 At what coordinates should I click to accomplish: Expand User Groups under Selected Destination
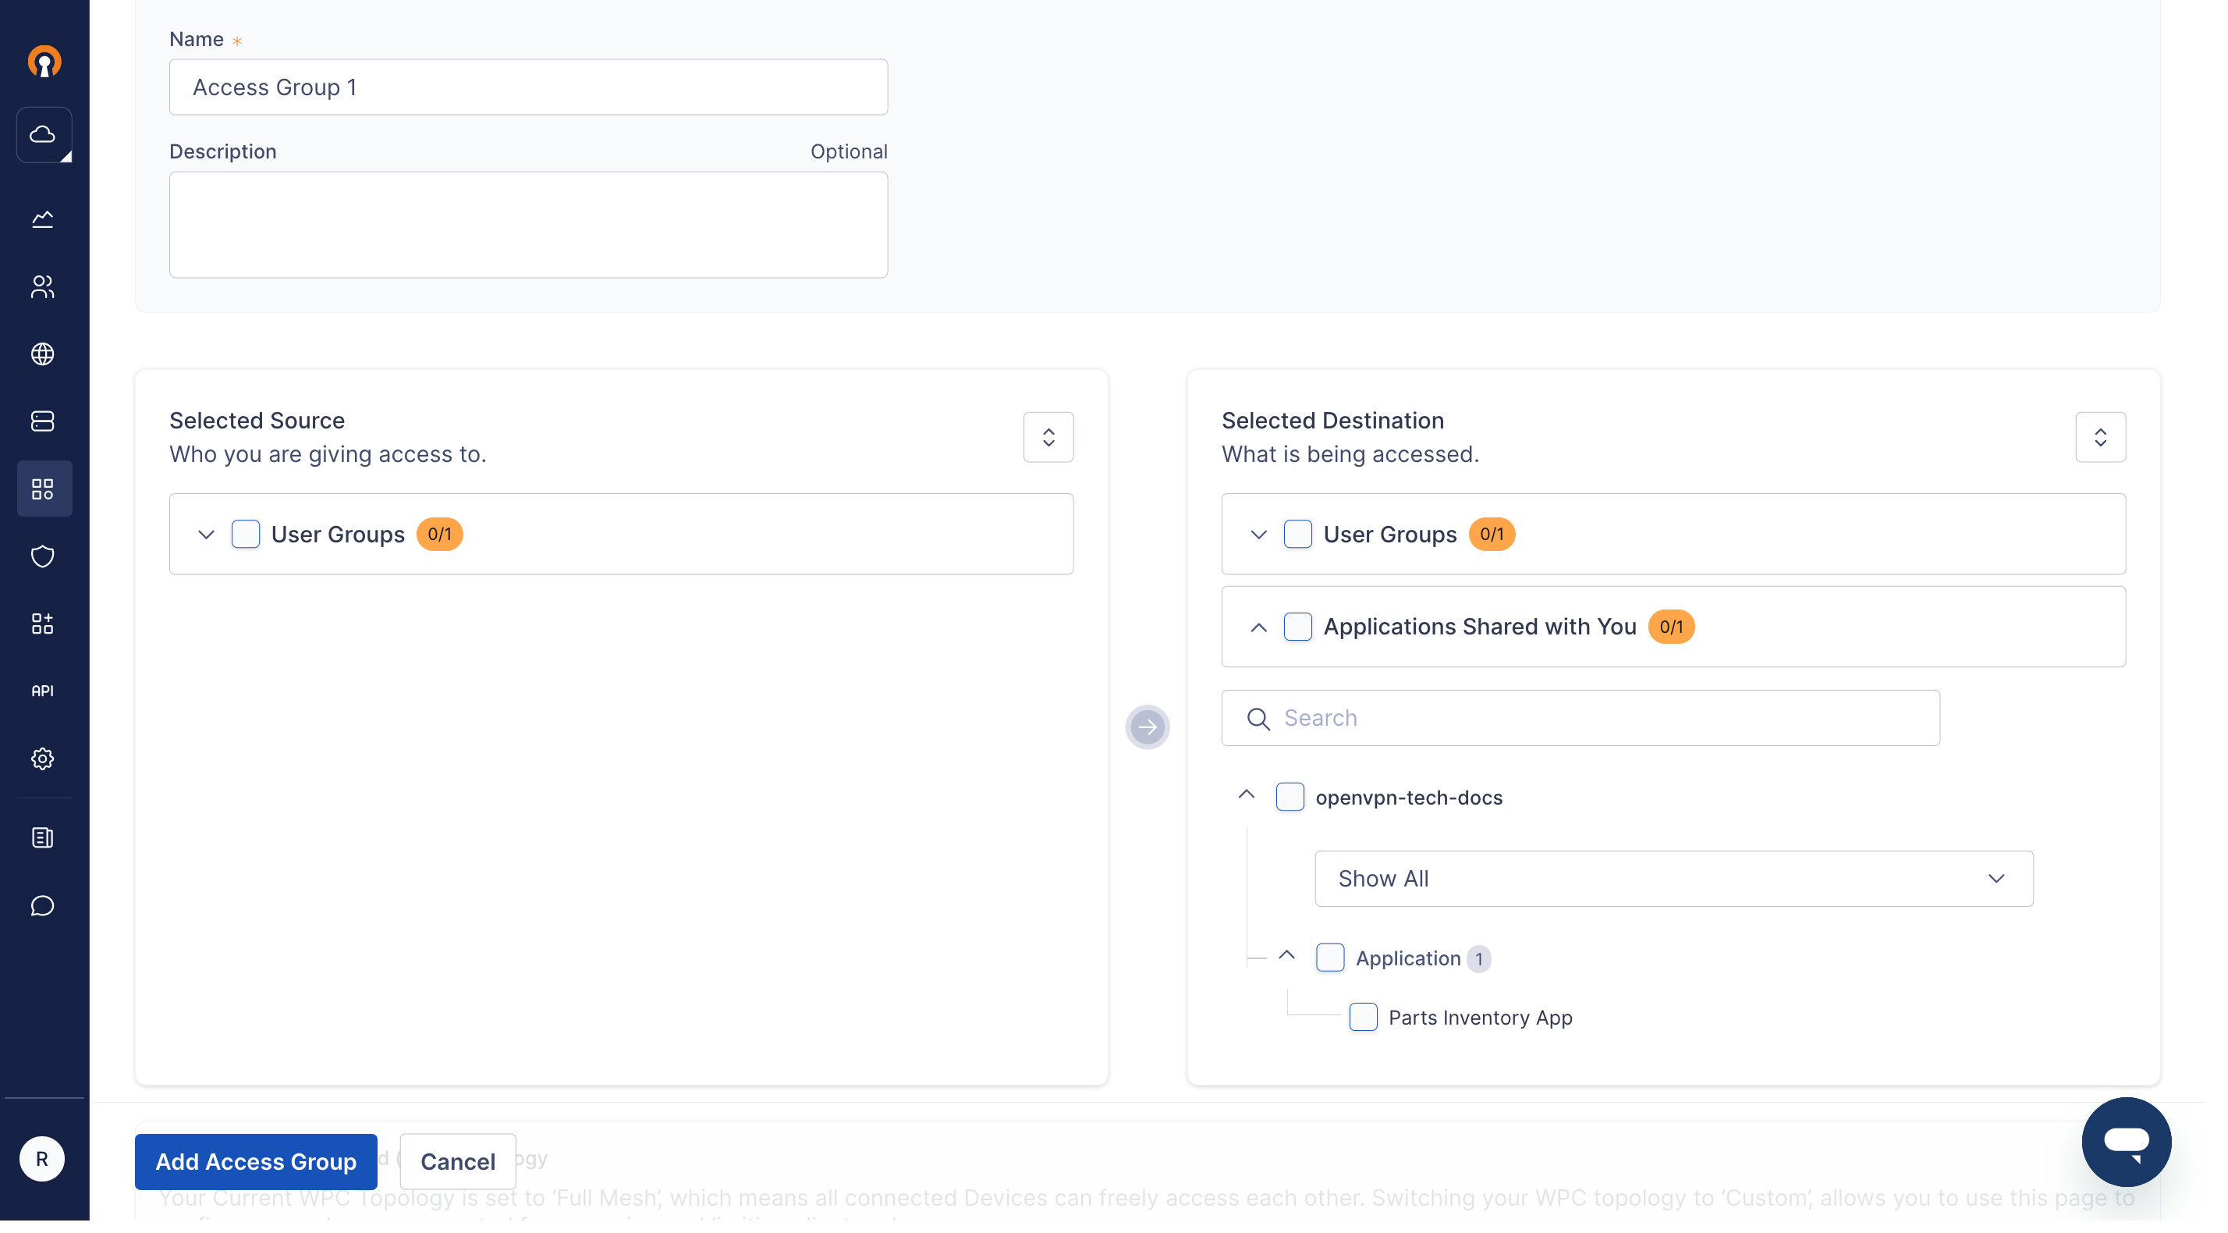point(1258,534)
